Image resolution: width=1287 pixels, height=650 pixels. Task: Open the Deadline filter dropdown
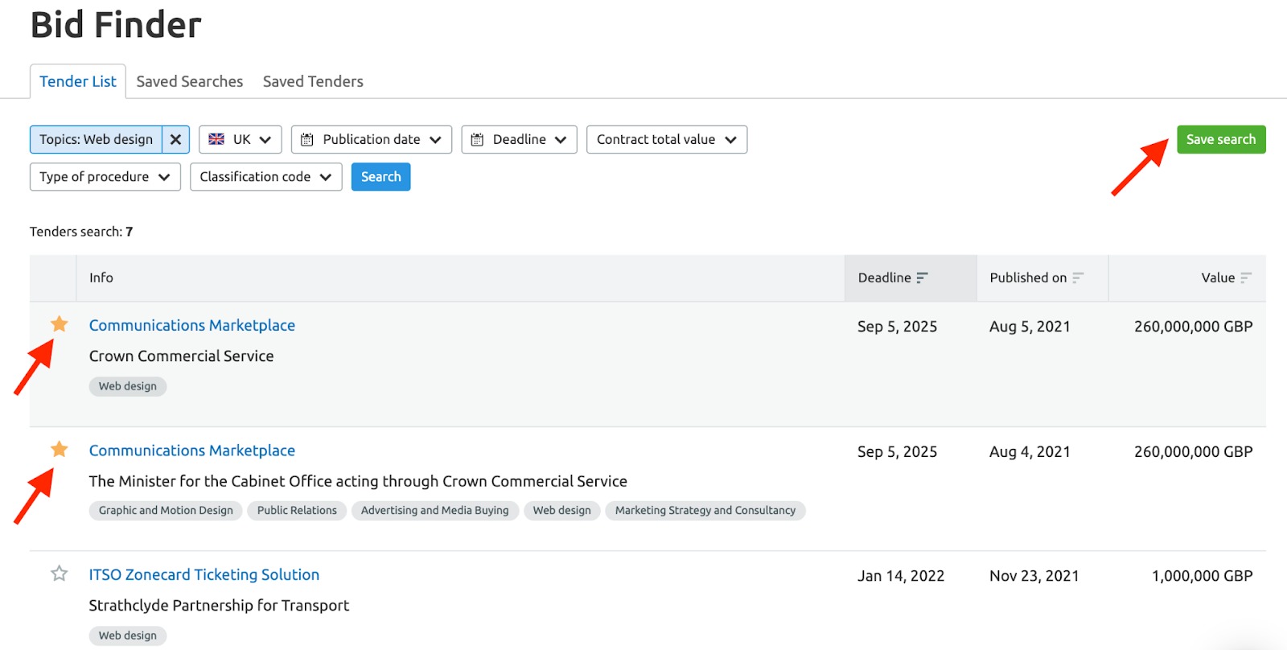[x=519, y=139]
